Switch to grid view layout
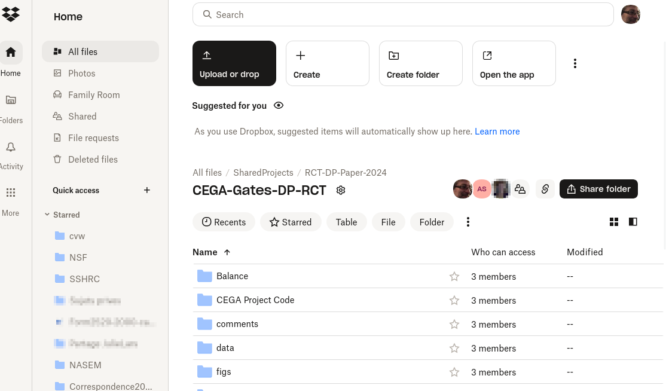This screenshot has width=666, height=391. pos(613,222)
